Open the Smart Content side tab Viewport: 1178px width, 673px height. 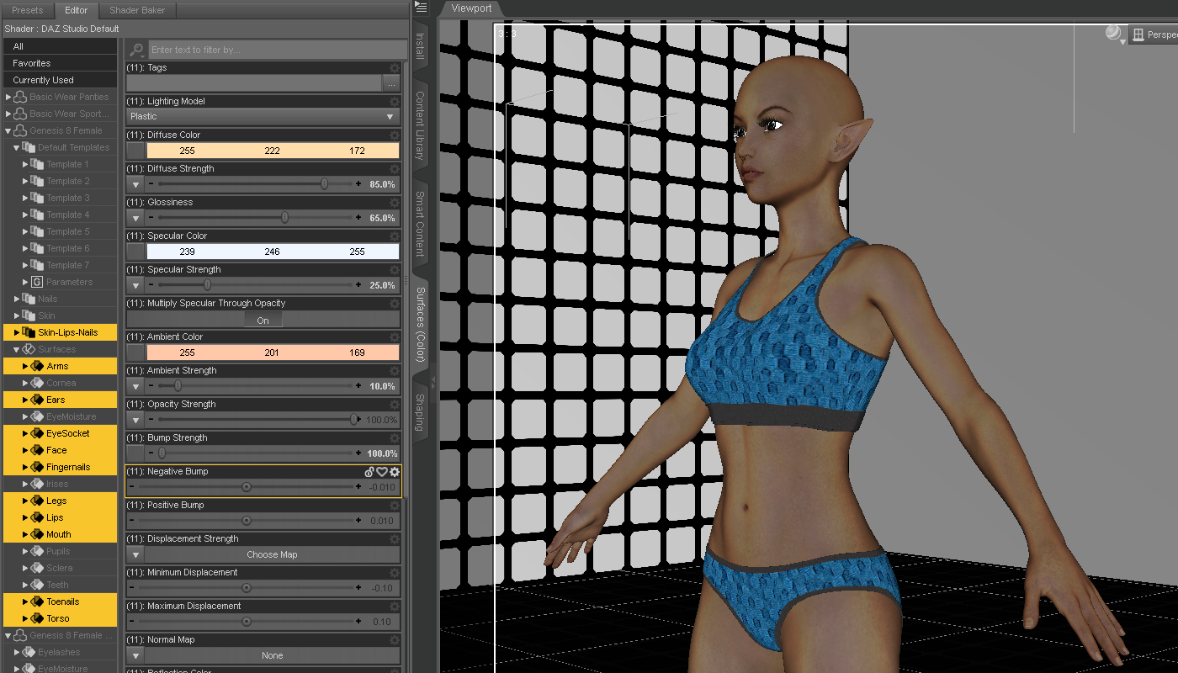pos(420,223)
